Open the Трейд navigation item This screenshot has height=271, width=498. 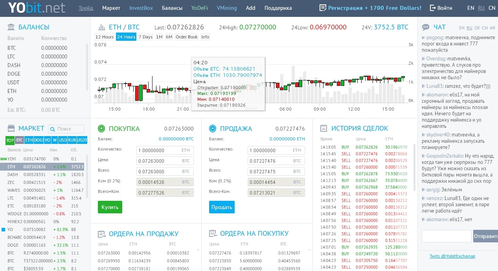[x=86, y=8]
